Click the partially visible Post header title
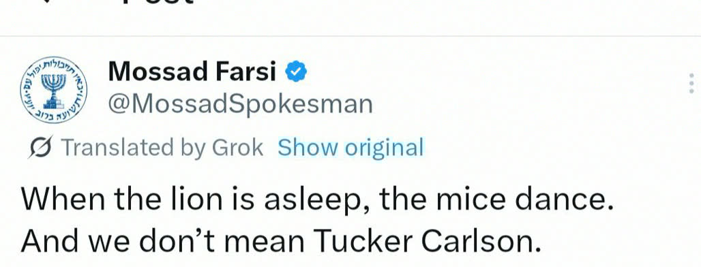Viewport: 701px width, 267px height. pos(156,2)
